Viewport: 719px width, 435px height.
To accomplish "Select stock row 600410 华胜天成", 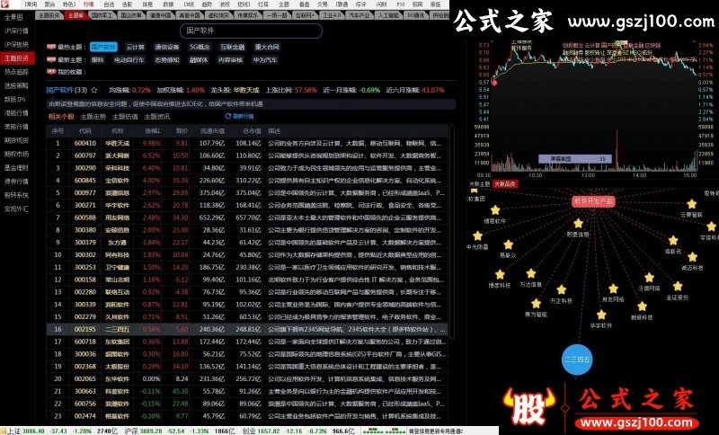I will pyautogui.click(x=247, y=143).
